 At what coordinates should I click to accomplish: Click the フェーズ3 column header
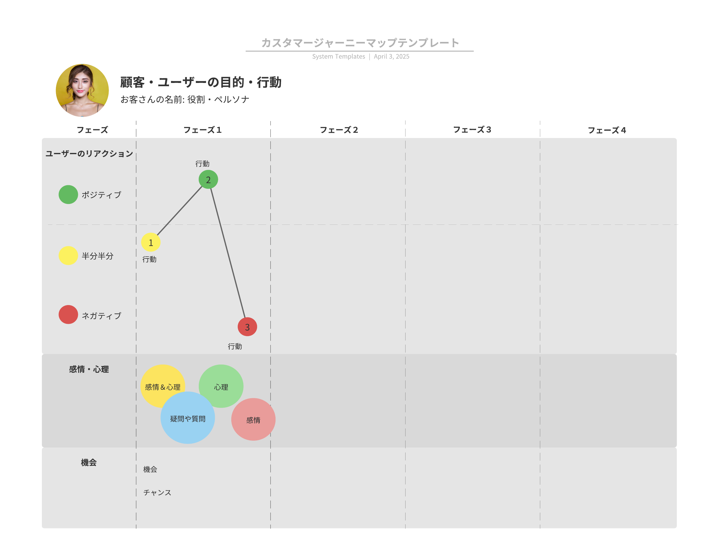coord(472,130)
